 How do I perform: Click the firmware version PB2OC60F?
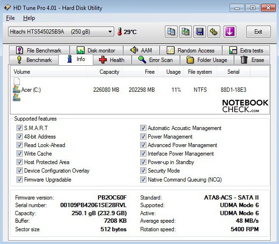(x=112, y=198)
